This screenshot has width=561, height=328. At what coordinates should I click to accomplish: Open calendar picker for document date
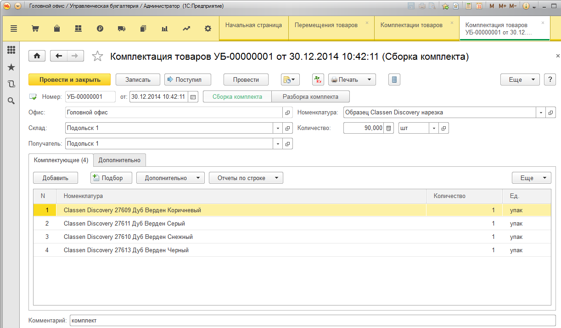(193, 97)
